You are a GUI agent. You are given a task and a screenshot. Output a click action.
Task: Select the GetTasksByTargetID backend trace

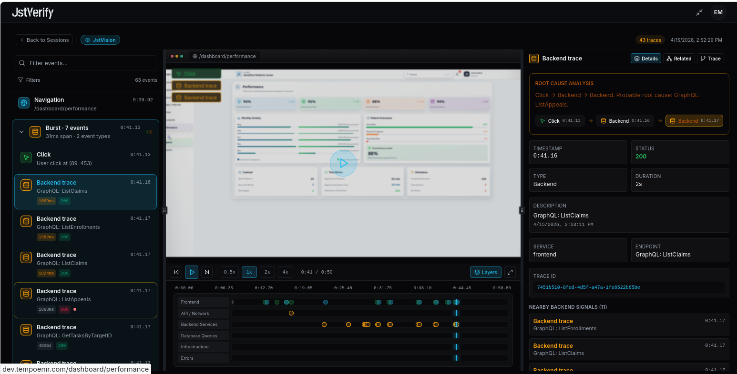click(x=86, y=336)
